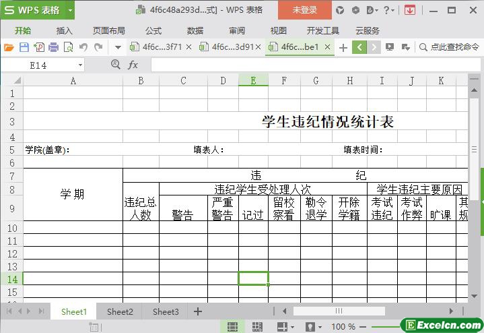Click the Name Box showing E14
The width and height of the screenshot is (484, 333).
(x=38, y=65)
